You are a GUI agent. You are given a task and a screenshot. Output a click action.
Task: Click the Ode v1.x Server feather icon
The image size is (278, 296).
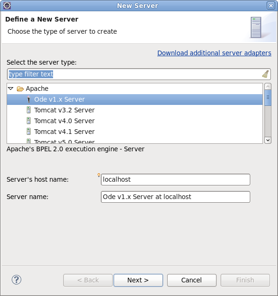point(29,99)
